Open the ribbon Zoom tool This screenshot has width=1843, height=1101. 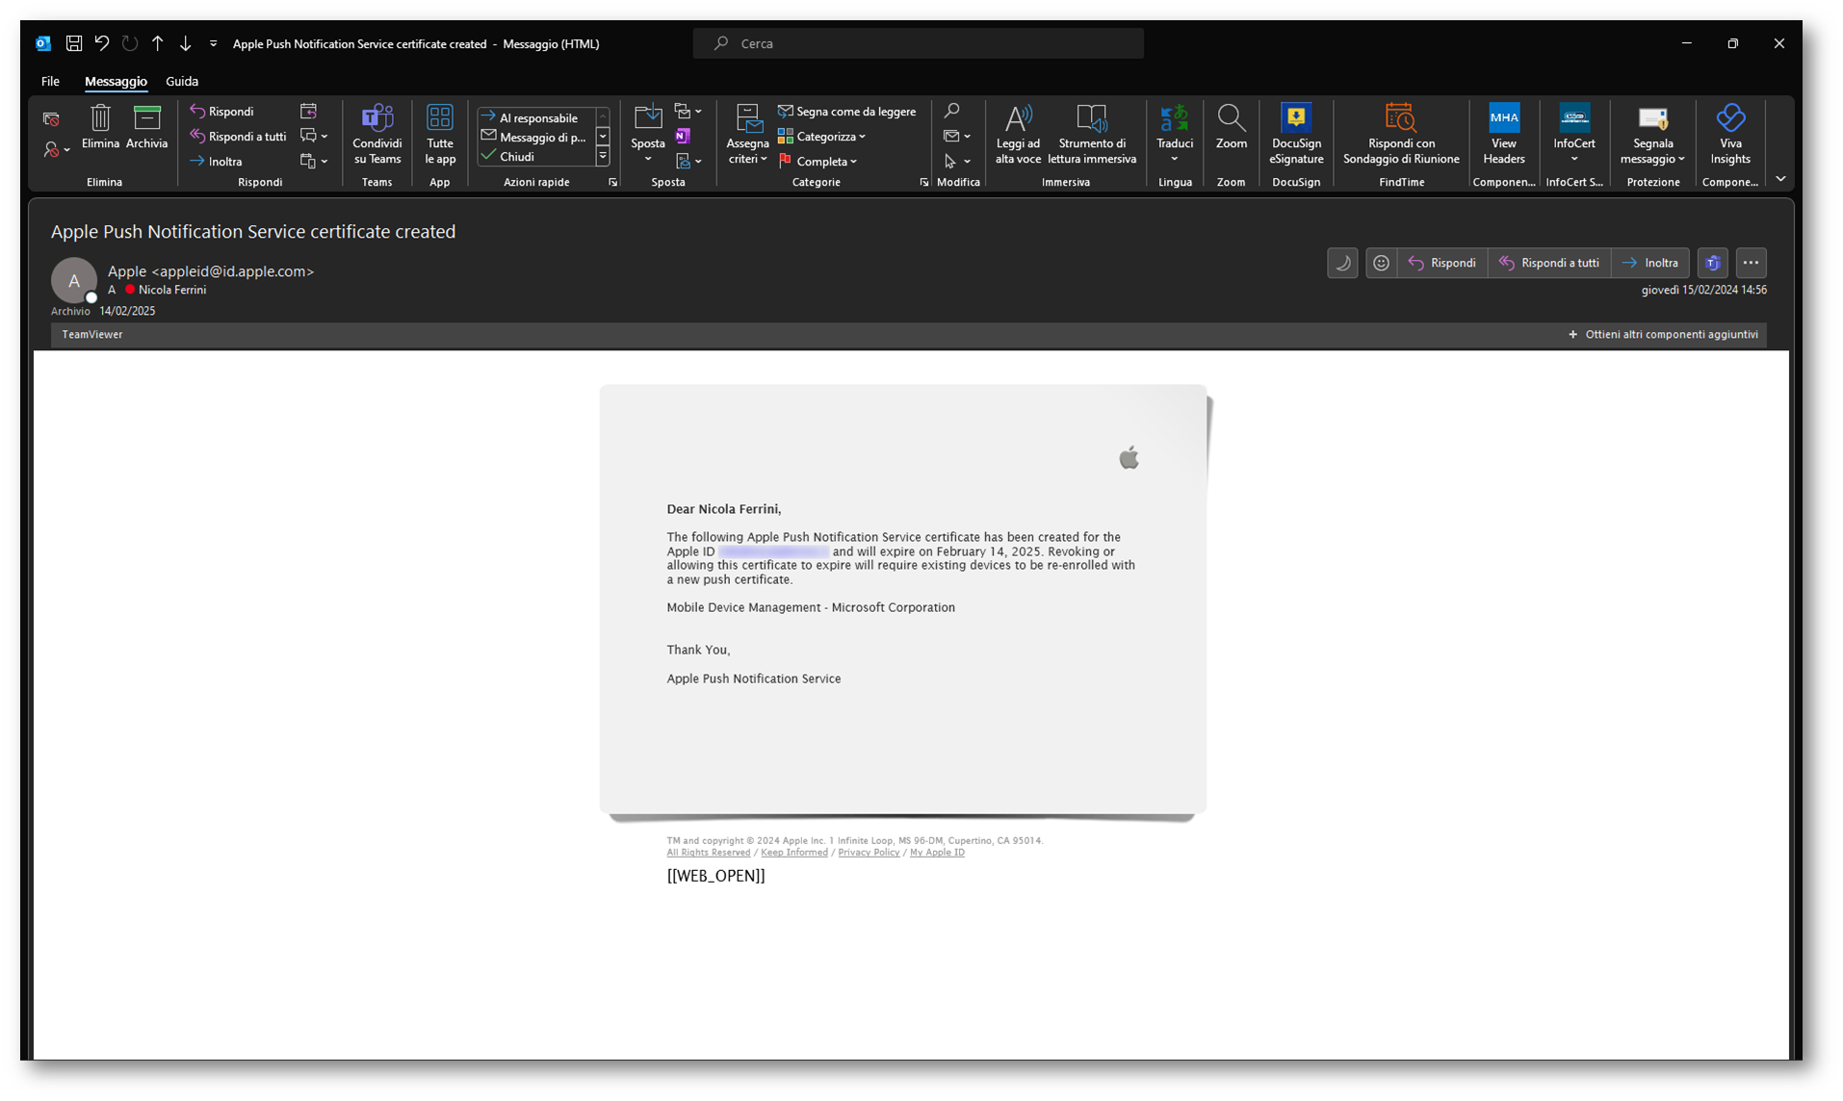coord(1231,127)
